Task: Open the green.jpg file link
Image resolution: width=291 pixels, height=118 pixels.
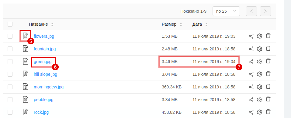Action: click(x=43, y=62)
